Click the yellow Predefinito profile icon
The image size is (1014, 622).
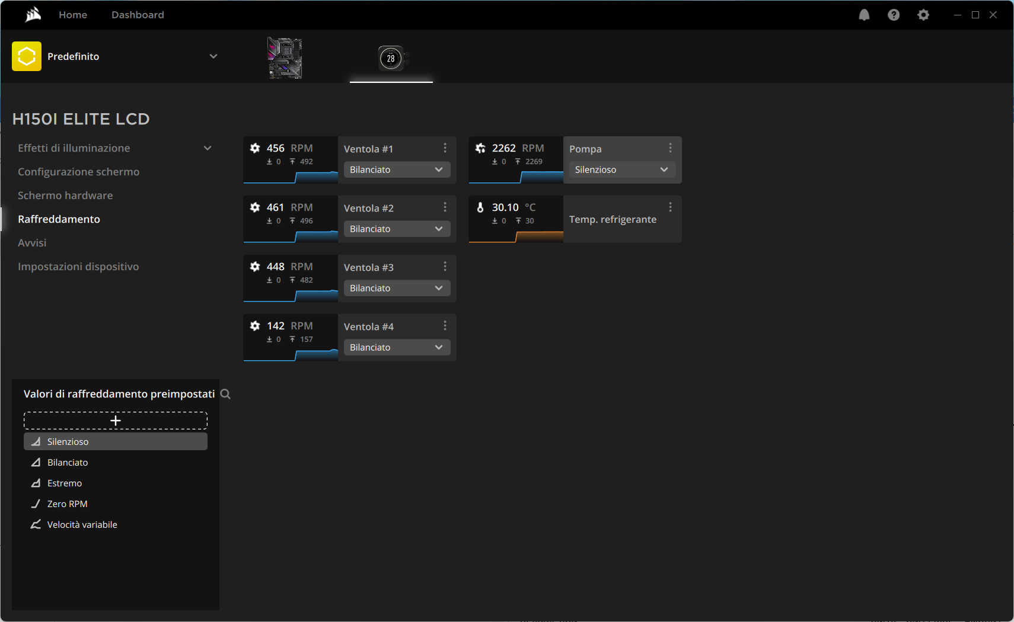coord(27,56)
